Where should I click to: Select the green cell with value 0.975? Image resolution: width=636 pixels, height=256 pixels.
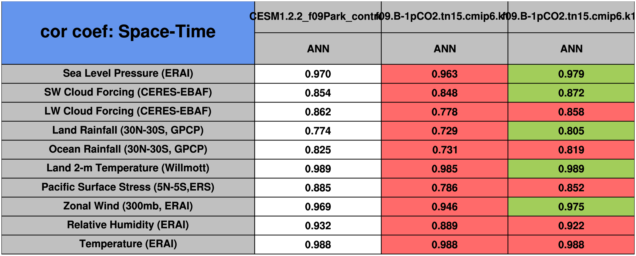pos(571,207)
